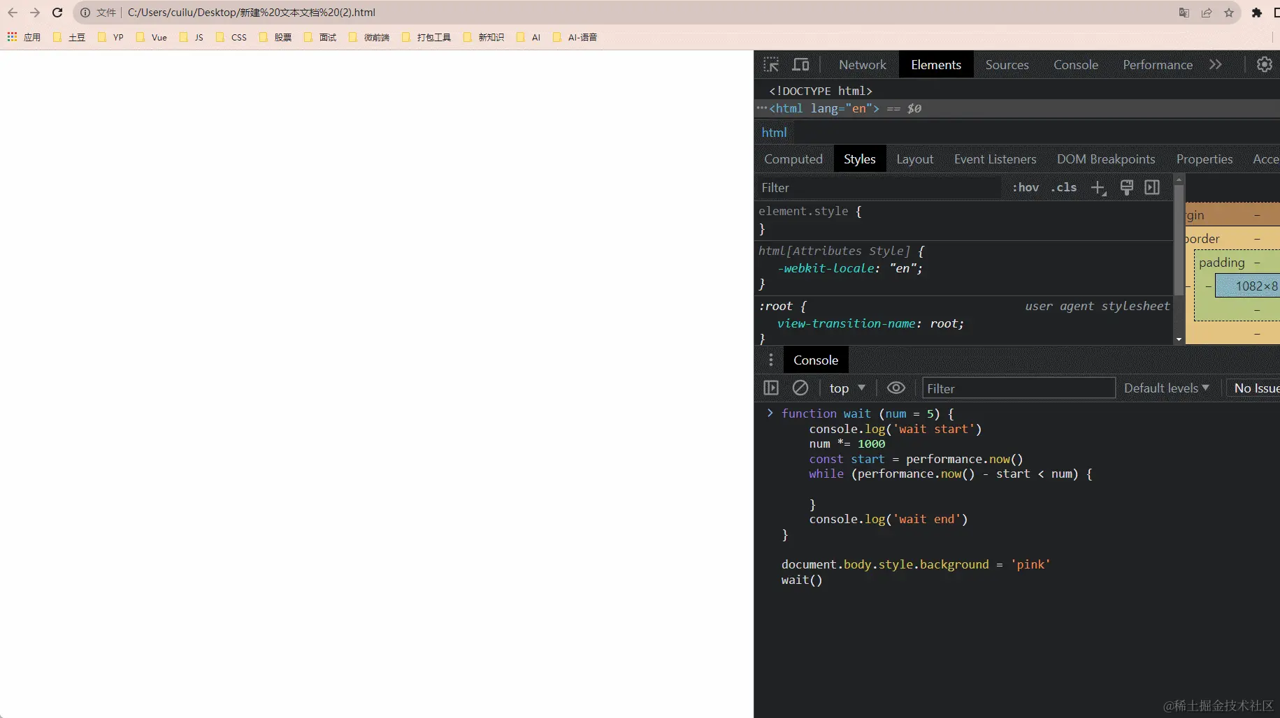1280x718 pixels.
Task: Click site information icon in address bar
Action: (x=85, y=13)
